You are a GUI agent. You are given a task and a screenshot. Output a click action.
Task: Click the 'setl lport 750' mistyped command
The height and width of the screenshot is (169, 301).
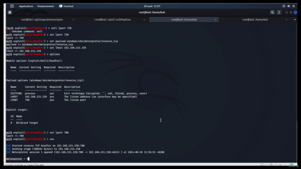click(x=61, y=28)
